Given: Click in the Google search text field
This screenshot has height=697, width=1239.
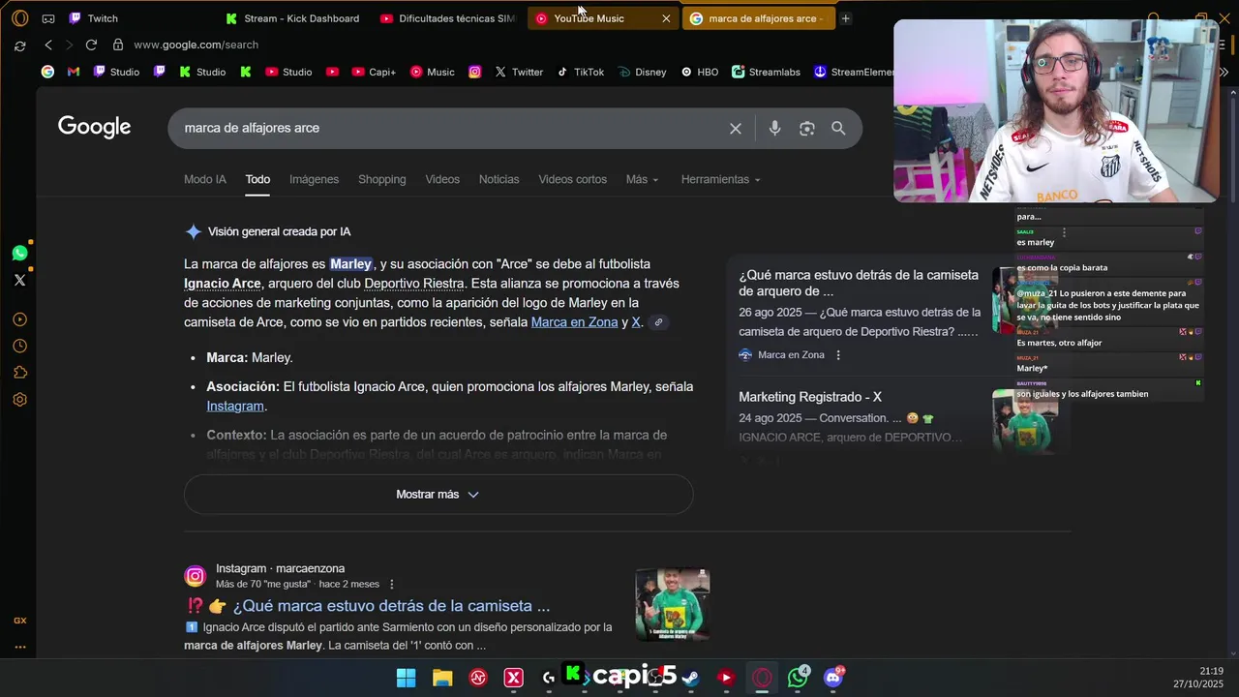Looking at the screenshot, I should pos(450,128).
